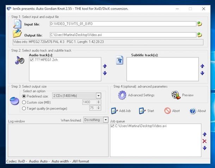Move subtitle track up

point(202,66)
